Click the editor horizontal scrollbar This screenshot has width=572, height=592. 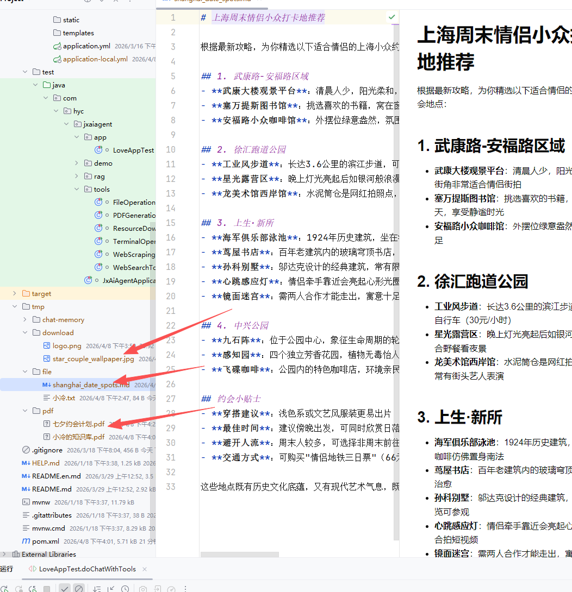tap(239, 555)
